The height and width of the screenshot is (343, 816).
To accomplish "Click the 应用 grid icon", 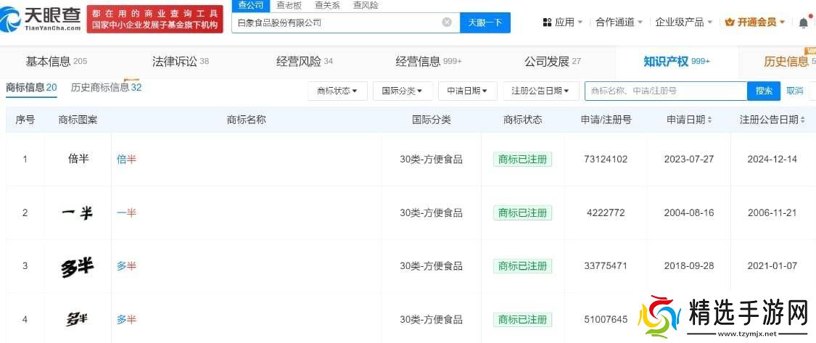I will click(547, 22).
